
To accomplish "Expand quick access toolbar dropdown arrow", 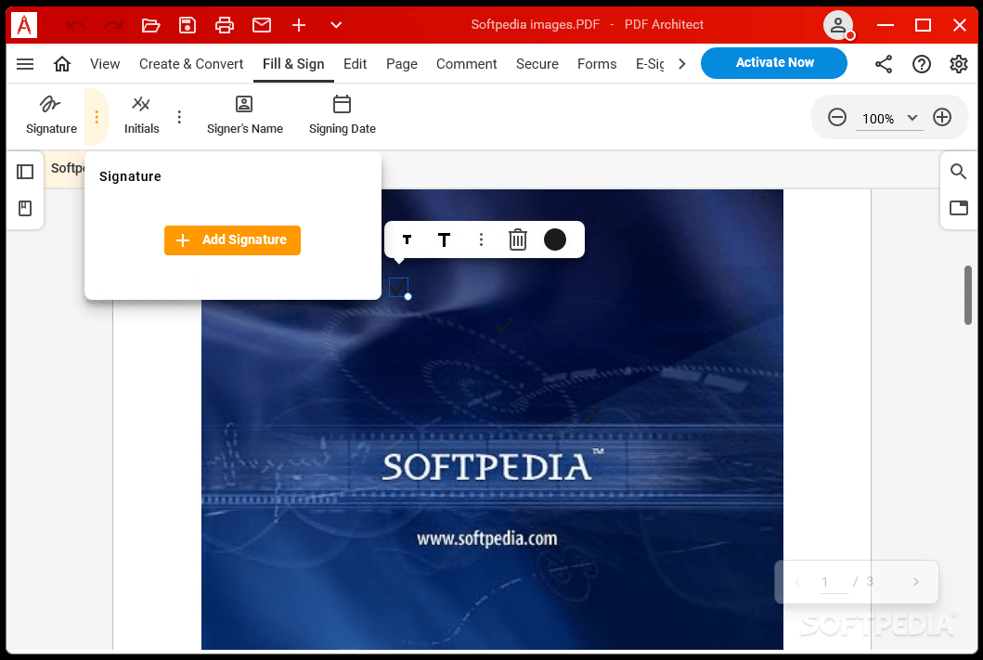I will coord(336,25).
